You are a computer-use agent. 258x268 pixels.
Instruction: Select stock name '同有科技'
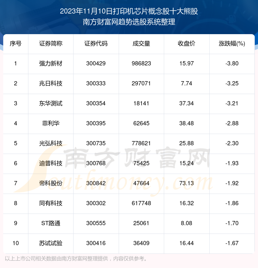(51, 203)
